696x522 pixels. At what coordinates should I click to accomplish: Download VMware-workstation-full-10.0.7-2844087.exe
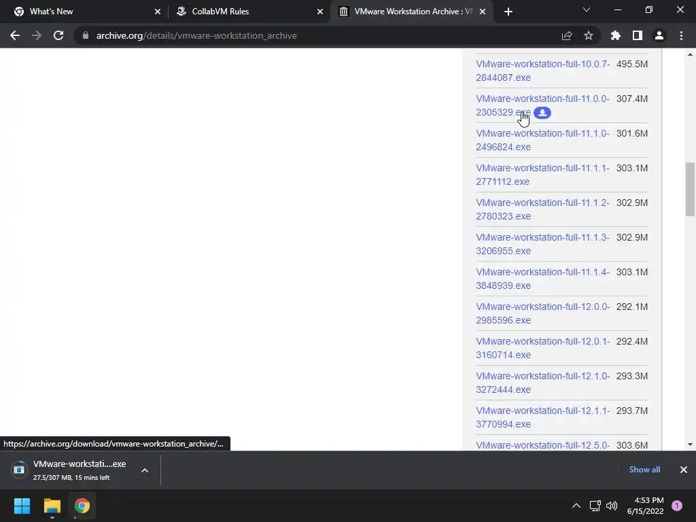[x=543, y=71]
